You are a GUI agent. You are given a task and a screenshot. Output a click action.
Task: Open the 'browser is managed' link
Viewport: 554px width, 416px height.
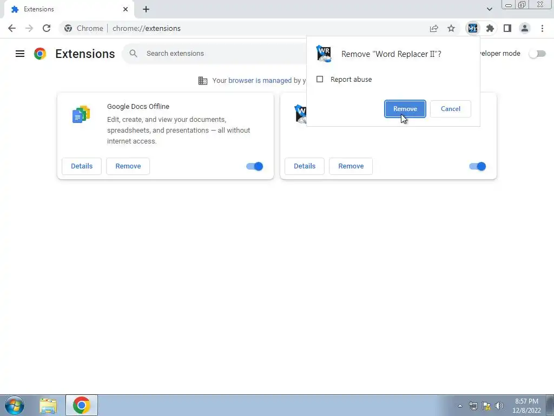point(260,80)
